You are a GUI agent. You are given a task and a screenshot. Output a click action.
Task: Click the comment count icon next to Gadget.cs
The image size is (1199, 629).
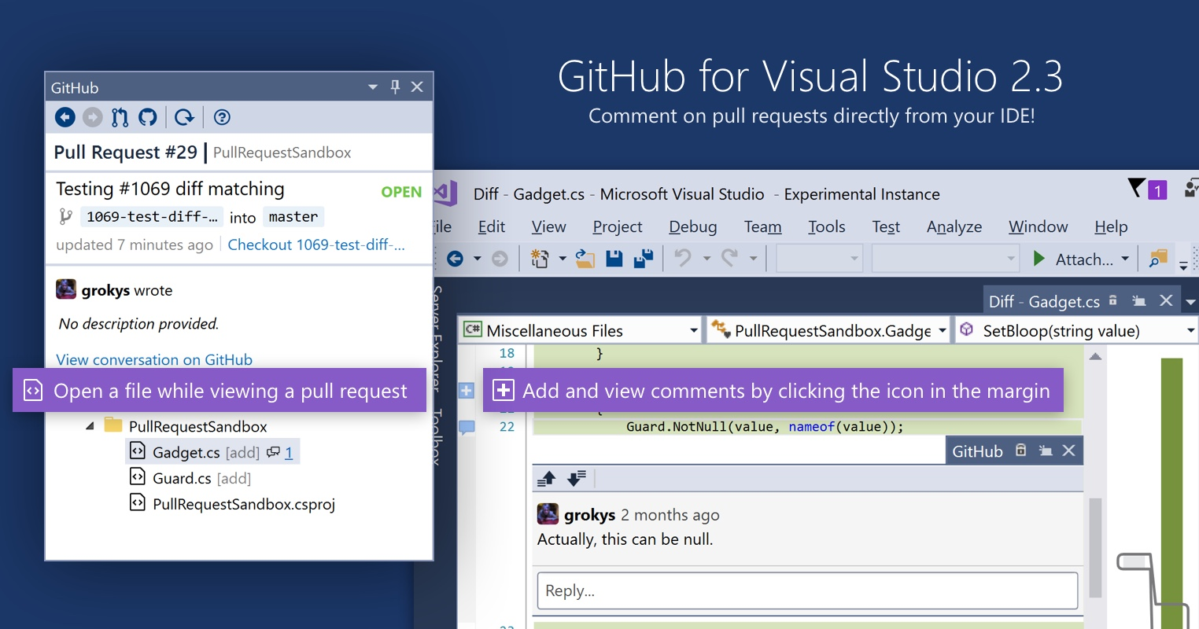(275, 451)
